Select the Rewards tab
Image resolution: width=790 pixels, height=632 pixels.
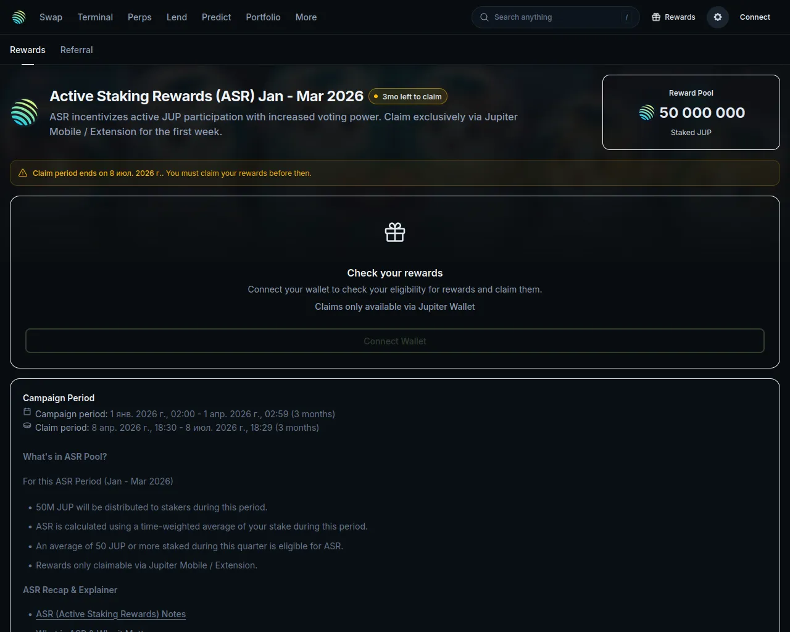(x=28, y=50)
